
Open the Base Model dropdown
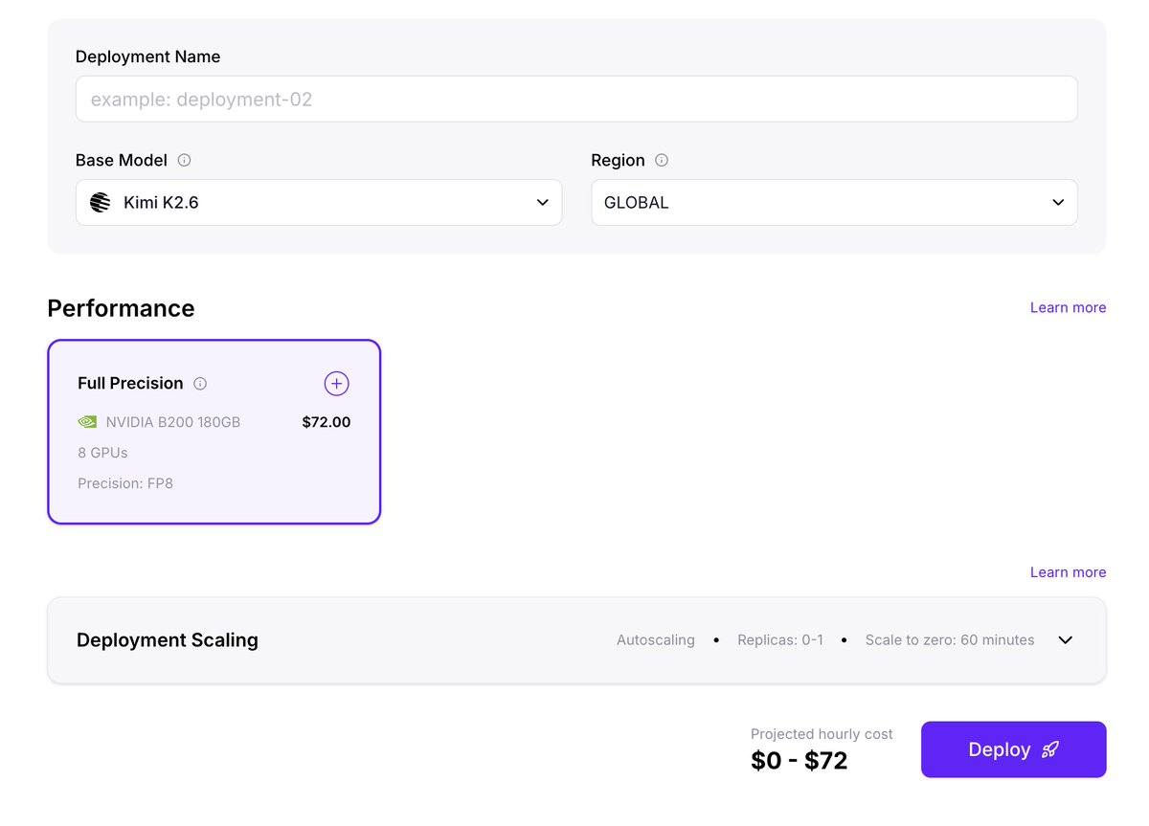pos(319,203)
